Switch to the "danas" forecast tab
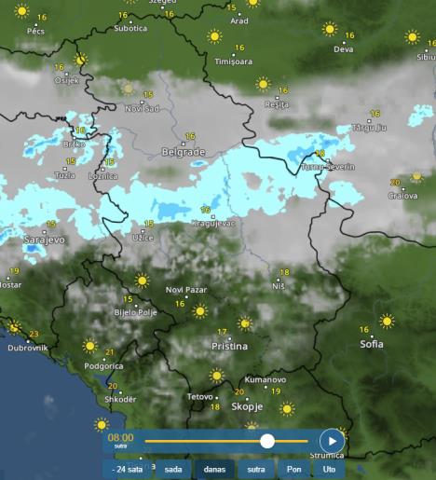This screenshot has width=436, height=480. point(214,469)
